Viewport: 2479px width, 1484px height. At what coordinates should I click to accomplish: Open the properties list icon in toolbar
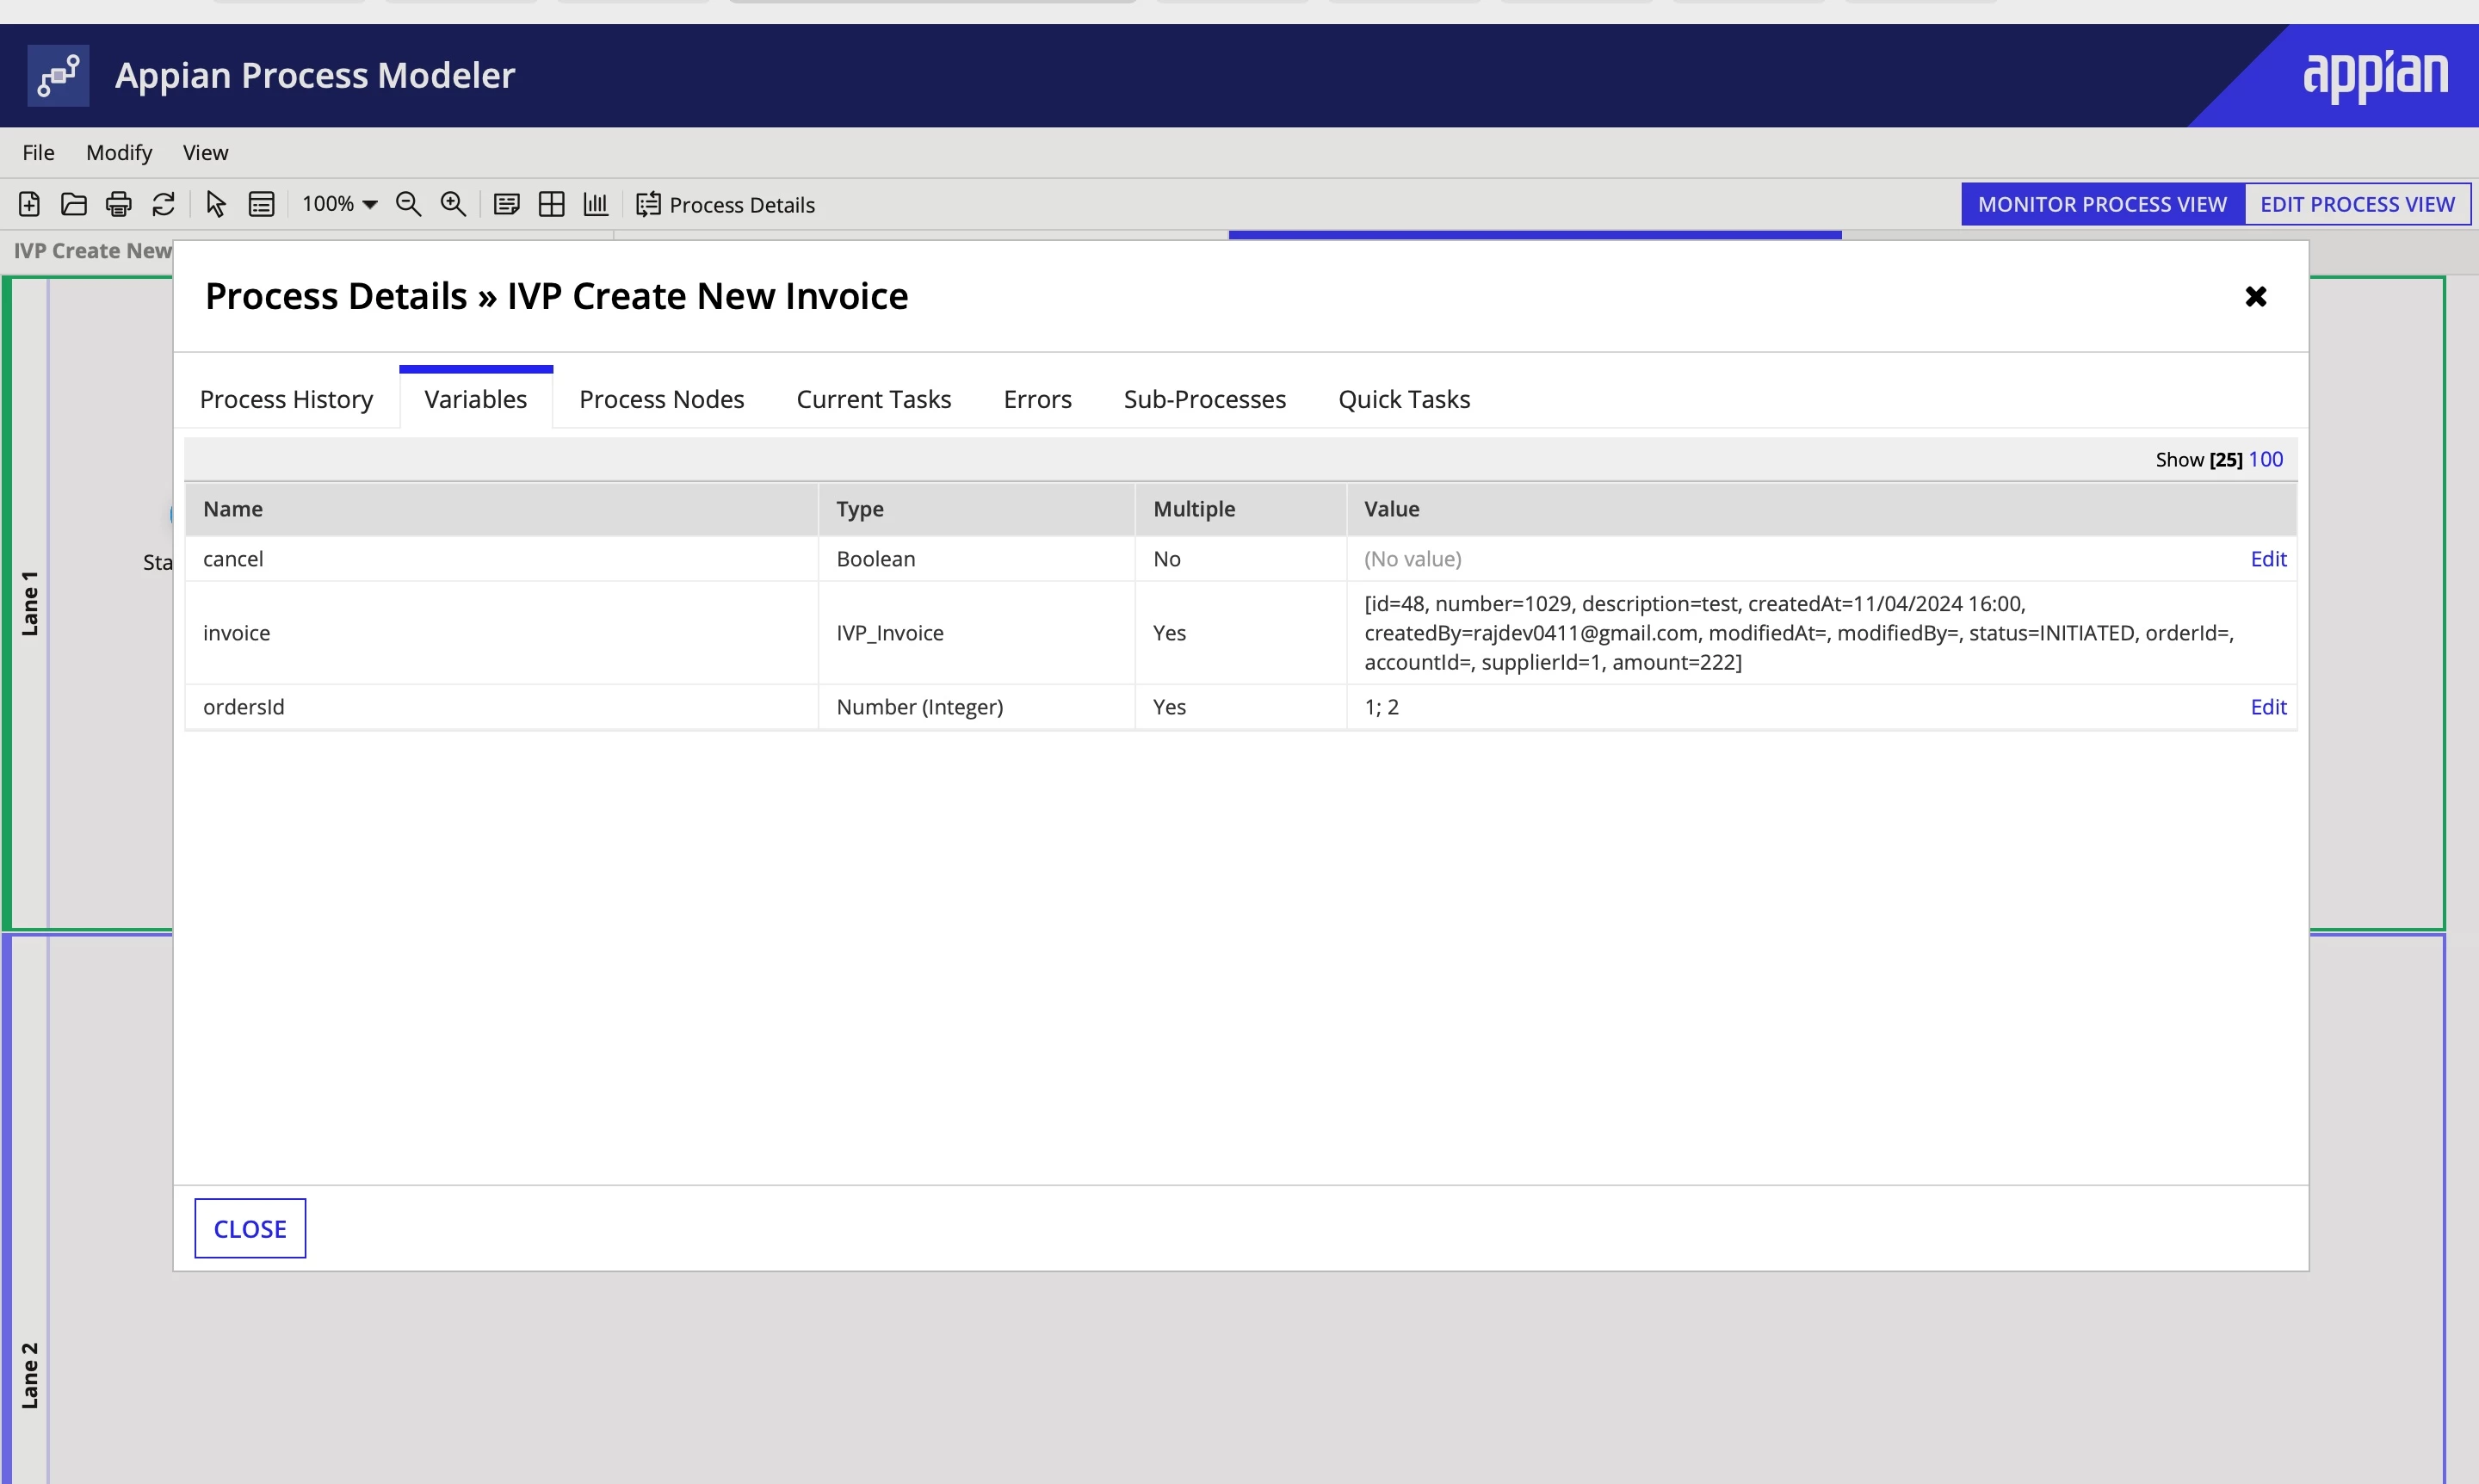click(x=261, y=204)
